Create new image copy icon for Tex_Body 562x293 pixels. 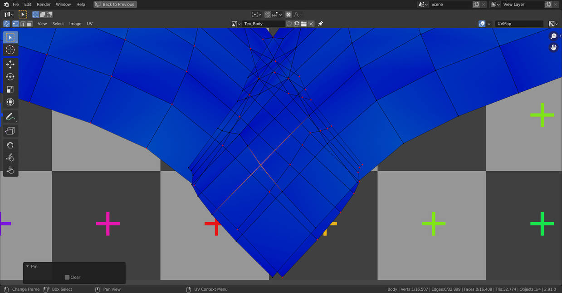pos(297,24)
